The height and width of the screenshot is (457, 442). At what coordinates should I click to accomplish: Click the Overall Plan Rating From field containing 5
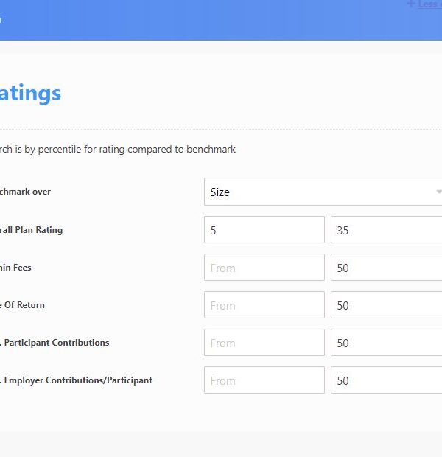264,230
